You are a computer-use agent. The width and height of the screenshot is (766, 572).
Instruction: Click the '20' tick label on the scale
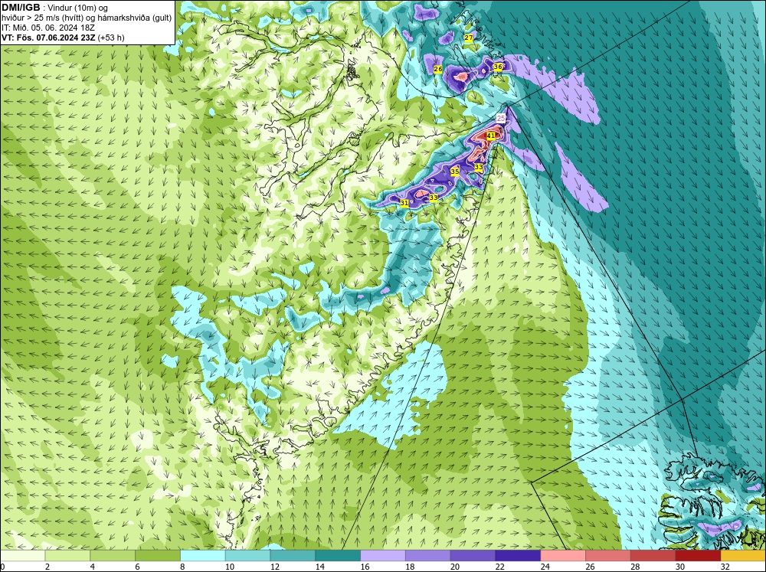click(x=455, y=567)
